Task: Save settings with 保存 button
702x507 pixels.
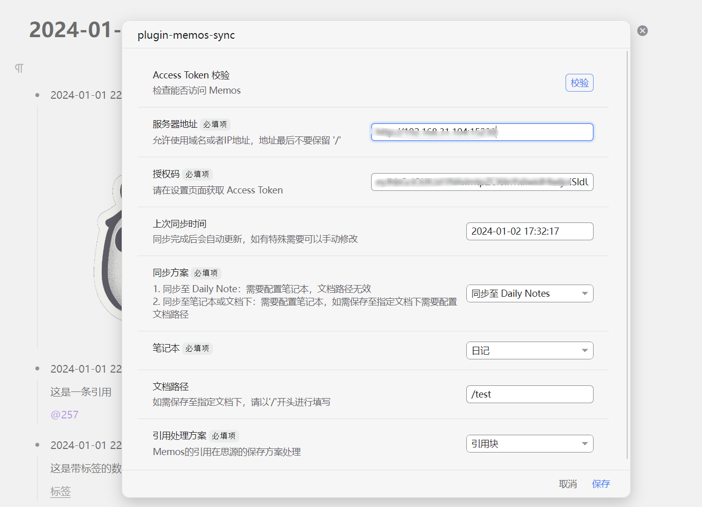Action: point(601,484)
